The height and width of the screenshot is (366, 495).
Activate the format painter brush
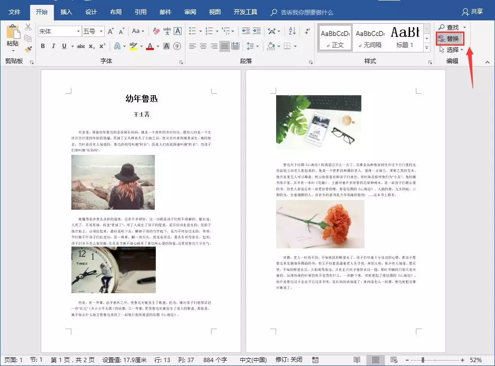[x=28, y=49]
